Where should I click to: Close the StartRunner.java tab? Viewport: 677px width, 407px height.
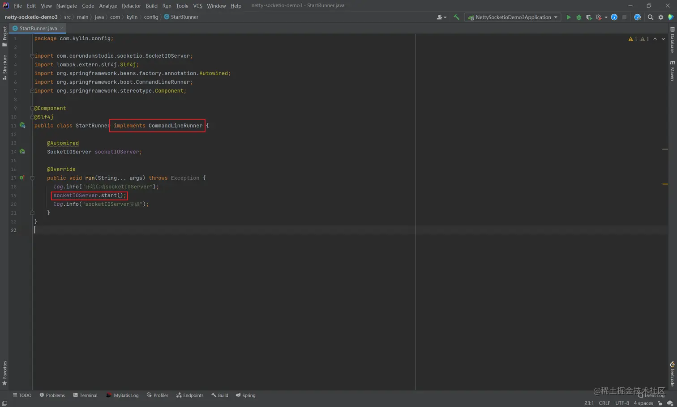[62, 28]
